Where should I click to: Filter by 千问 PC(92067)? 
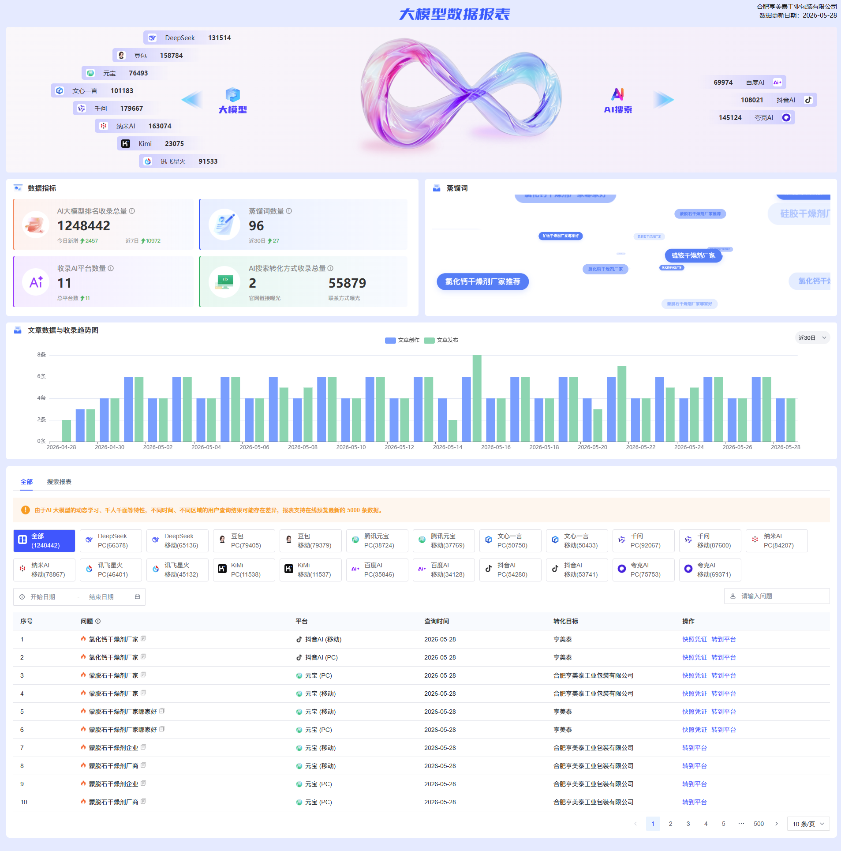coord(643,541)
